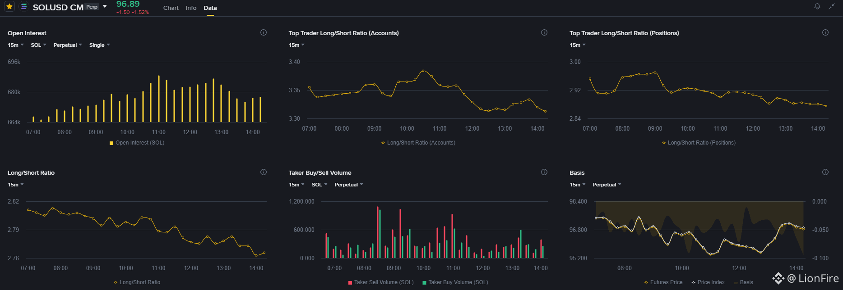Toggle the Price Index legend series
843x290 pixels.
pos(708,282)
